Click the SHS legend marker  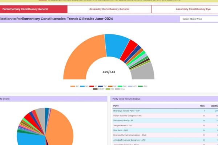pos(110,86)
